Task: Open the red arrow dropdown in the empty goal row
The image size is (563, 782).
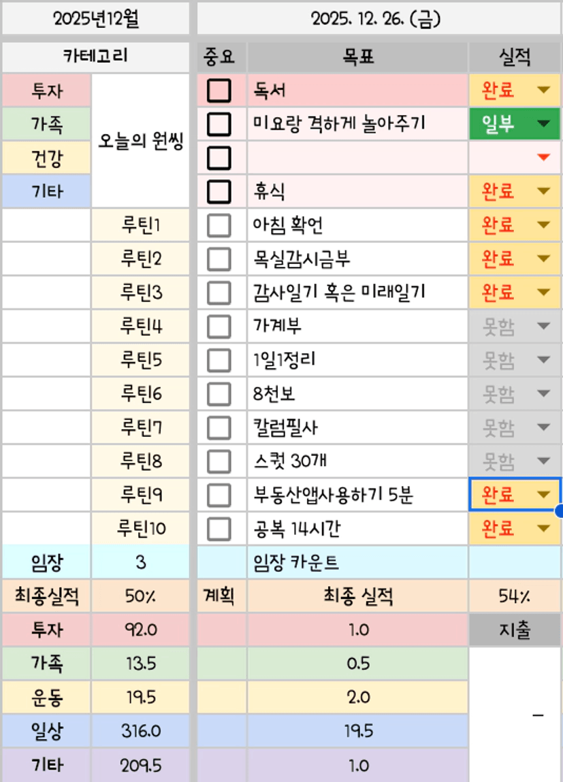Action: coord(543,158)
